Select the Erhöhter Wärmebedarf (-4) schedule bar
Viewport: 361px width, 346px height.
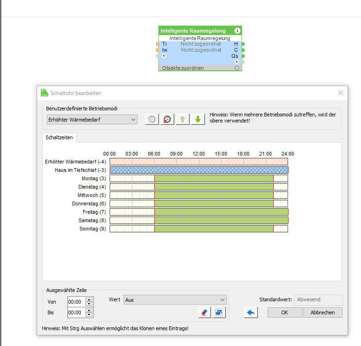[x=199, y=162]
